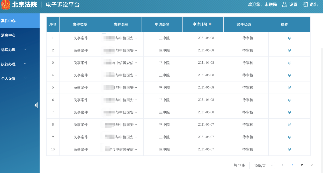Viewport: 323px width, 173px height.
Task: Click the Beijing court emblem logo
Action: [6, 5]
